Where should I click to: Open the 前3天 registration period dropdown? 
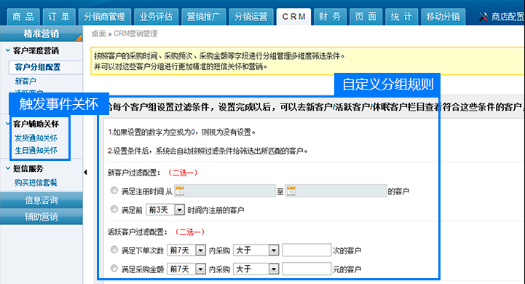[165, 210]
